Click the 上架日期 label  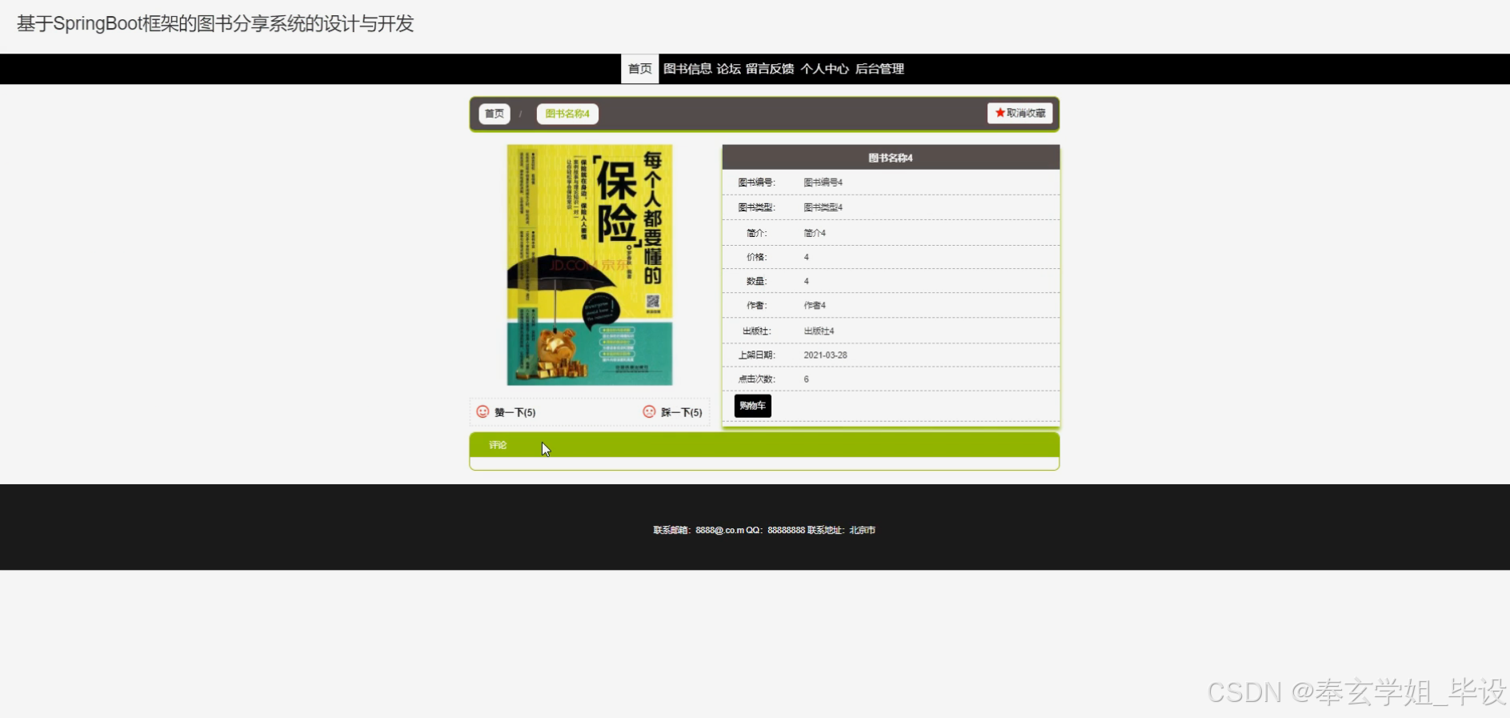click(x=756, y=355)
